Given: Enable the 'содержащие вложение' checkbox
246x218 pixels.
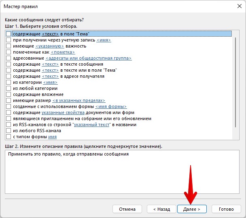Looking at the screenshot, I should [8, 94].
